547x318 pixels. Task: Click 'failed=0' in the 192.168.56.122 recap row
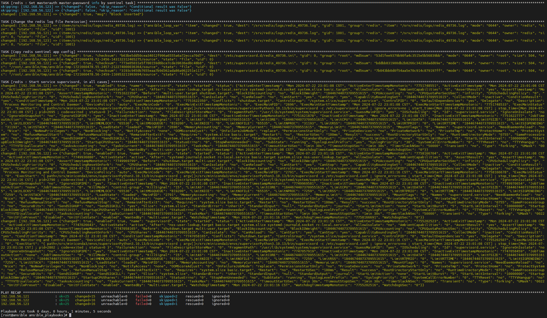[143, 300]
